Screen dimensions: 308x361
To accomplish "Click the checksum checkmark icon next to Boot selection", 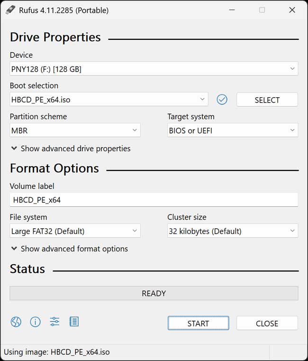I will click(x=222, y=100).
